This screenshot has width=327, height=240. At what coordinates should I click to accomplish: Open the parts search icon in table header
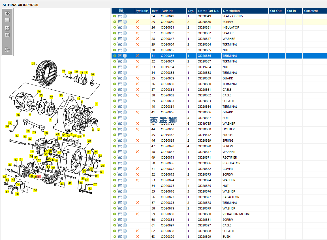tap(121, 11)
